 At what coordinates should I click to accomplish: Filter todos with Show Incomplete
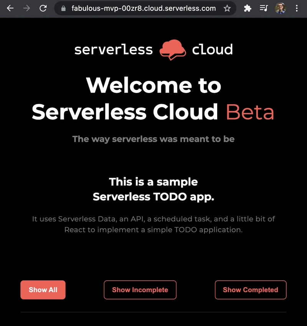140,290
